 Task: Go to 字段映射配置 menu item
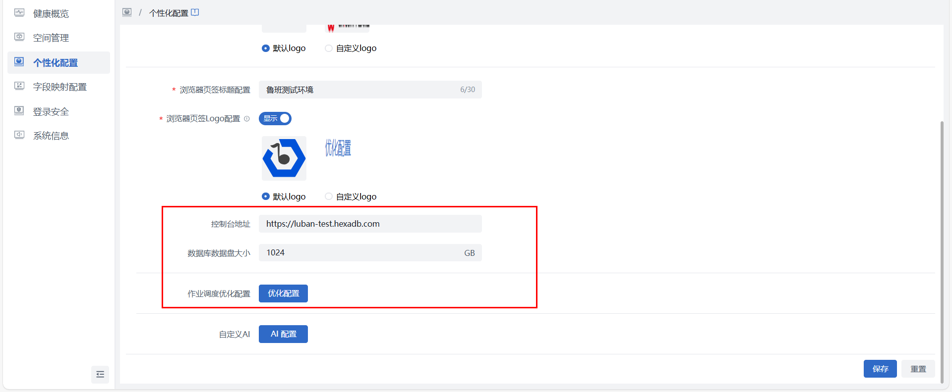(59, 87)
